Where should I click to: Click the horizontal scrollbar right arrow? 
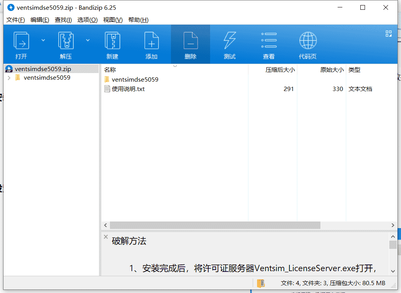click(x=393, y=225)
